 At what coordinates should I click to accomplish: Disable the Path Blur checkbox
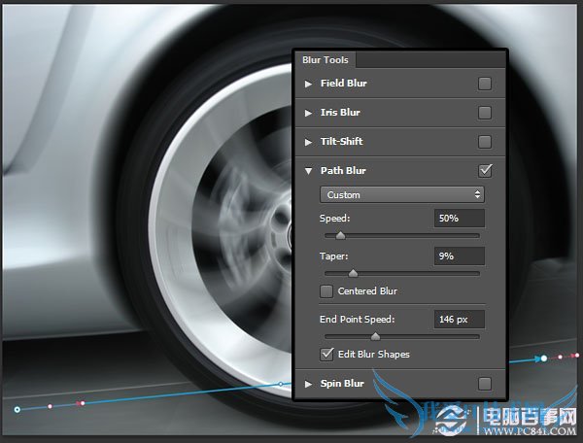(485, 171)
